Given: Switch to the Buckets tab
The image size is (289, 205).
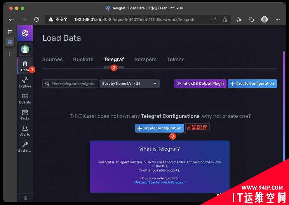Looking at the screenshot, I should click(x=83, y=60).
